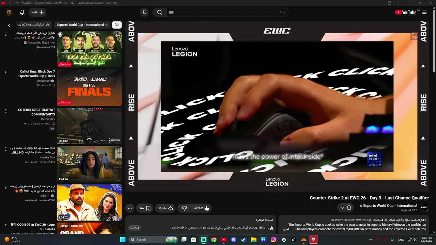Open Instagram from the taskbar
Viewport: 436px width, 245px height.
pos(274,240)
